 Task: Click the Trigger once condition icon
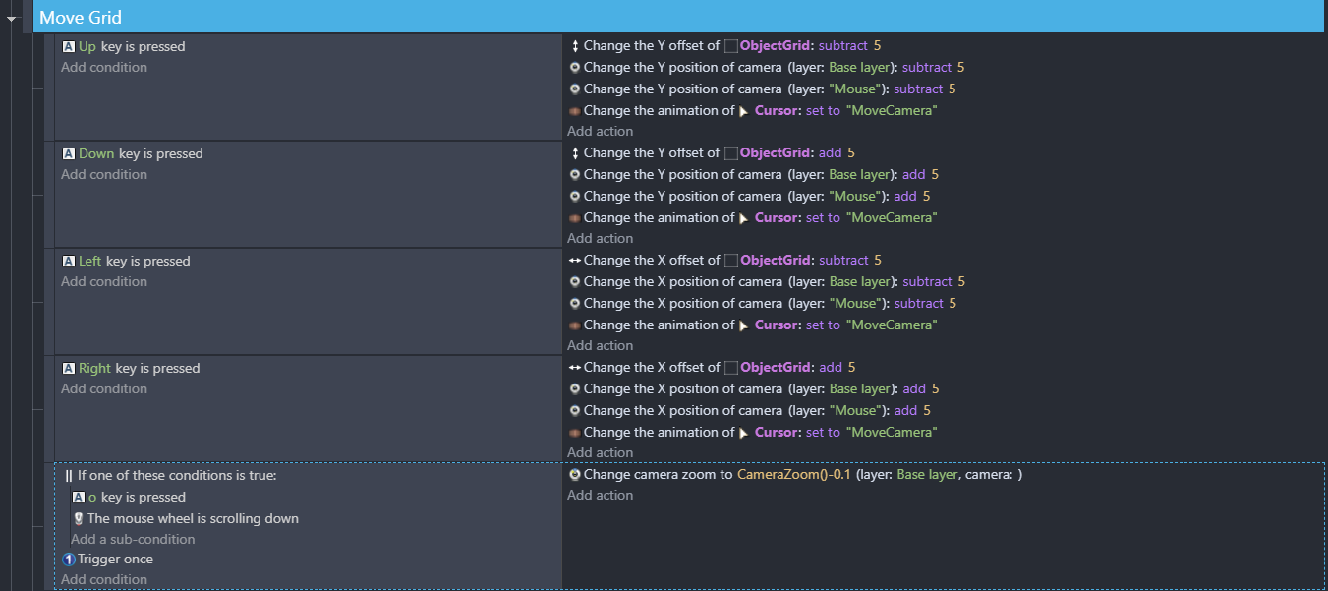[69, 560]
